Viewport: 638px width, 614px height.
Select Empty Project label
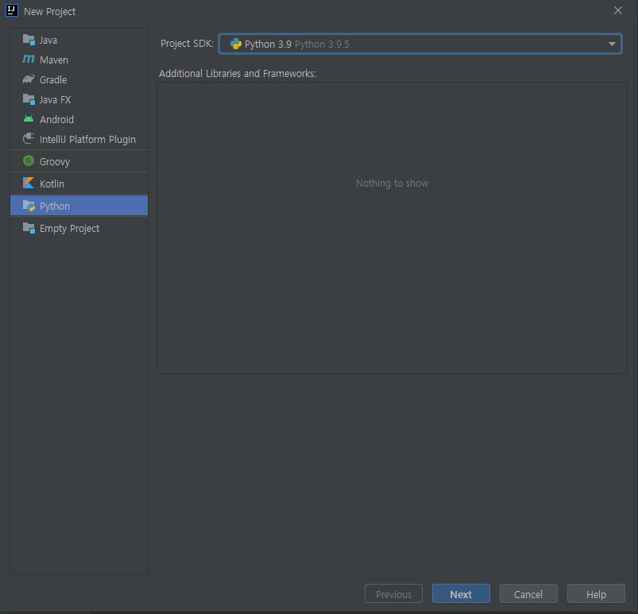pyautogui.click(x=69, y=229)
